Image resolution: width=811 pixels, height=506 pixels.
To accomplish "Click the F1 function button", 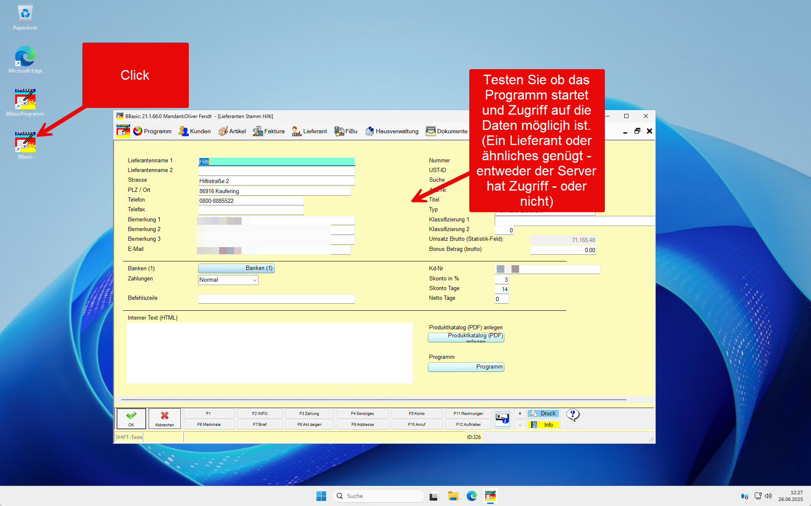I will (209, 413).
